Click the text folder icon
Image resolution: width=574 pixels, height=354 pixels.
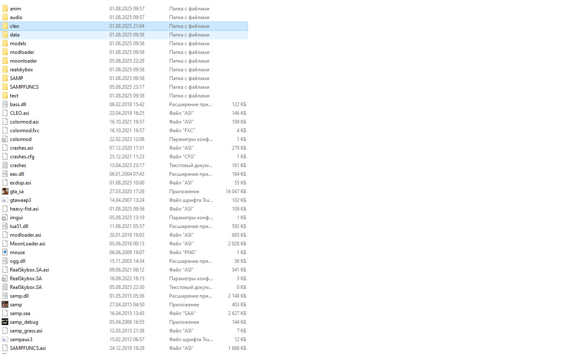(x=5, y=96)
